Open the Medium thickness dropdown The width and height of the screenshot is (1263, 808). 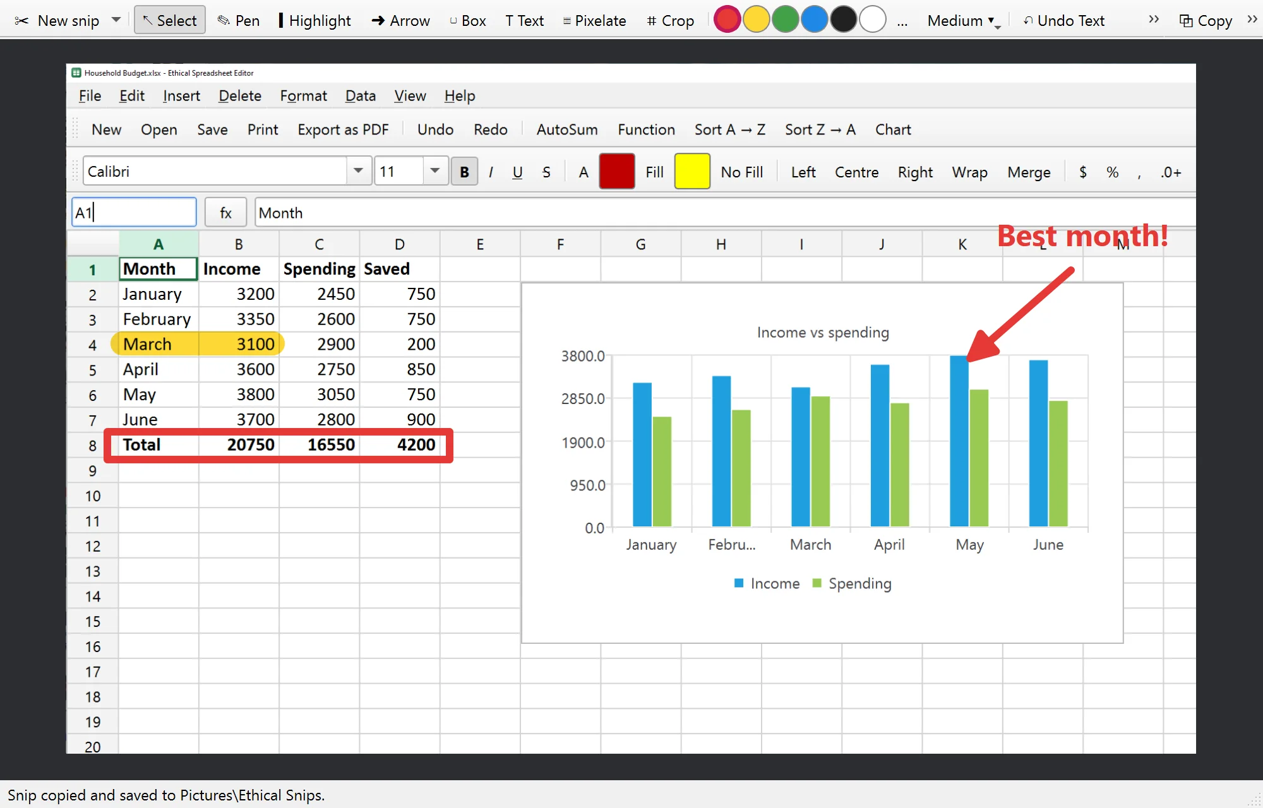964,21
